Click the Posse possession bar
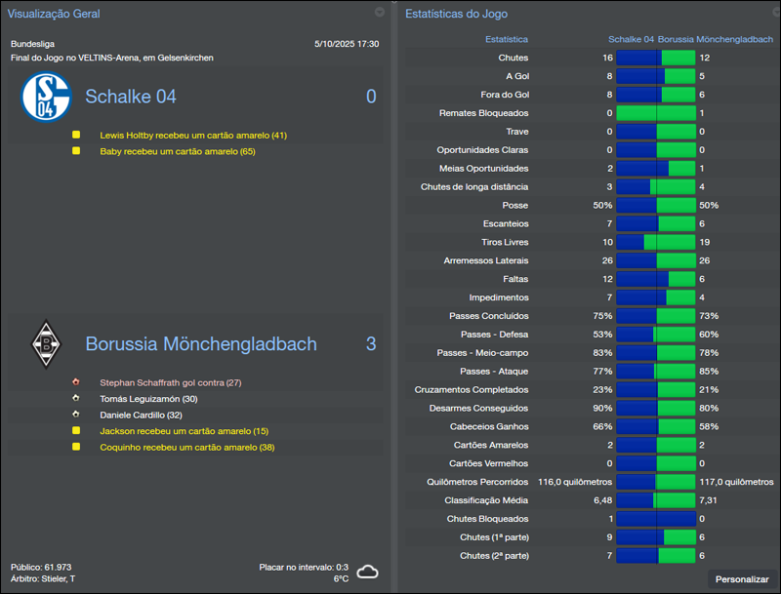The image size is (781, 594). point(654,205)
